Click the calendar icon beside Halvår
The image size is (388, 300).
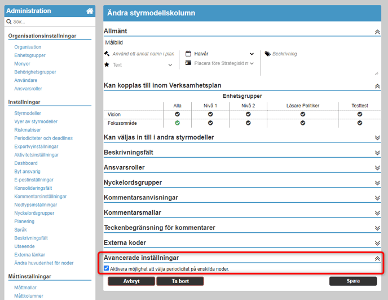(188, 54)
